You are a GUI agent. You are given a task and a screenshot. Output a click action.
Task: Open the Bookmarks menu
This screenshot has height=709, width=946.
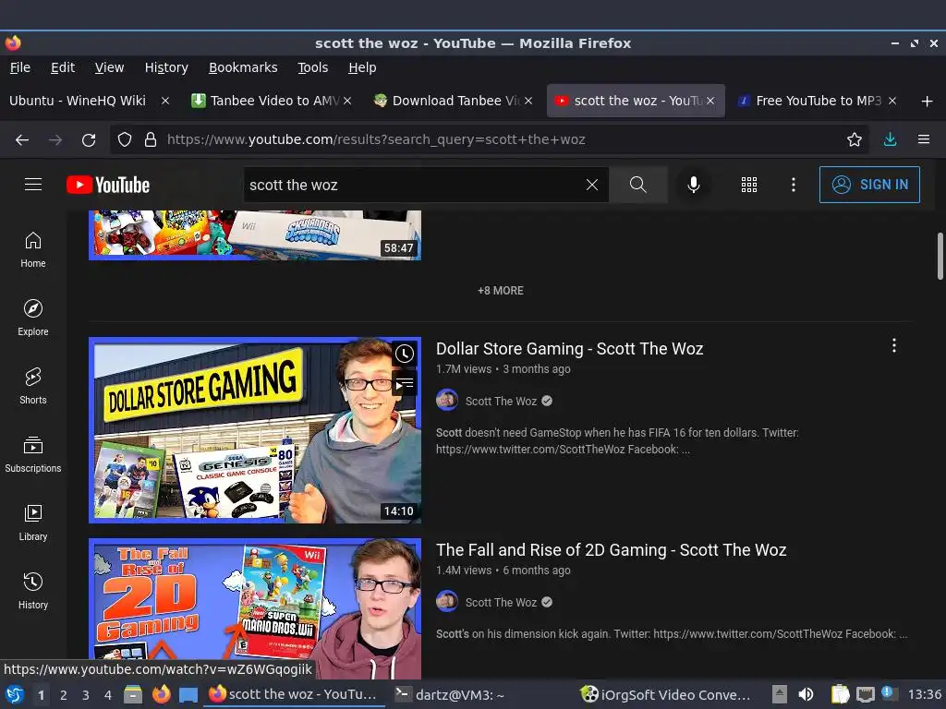tap(243, 67)
